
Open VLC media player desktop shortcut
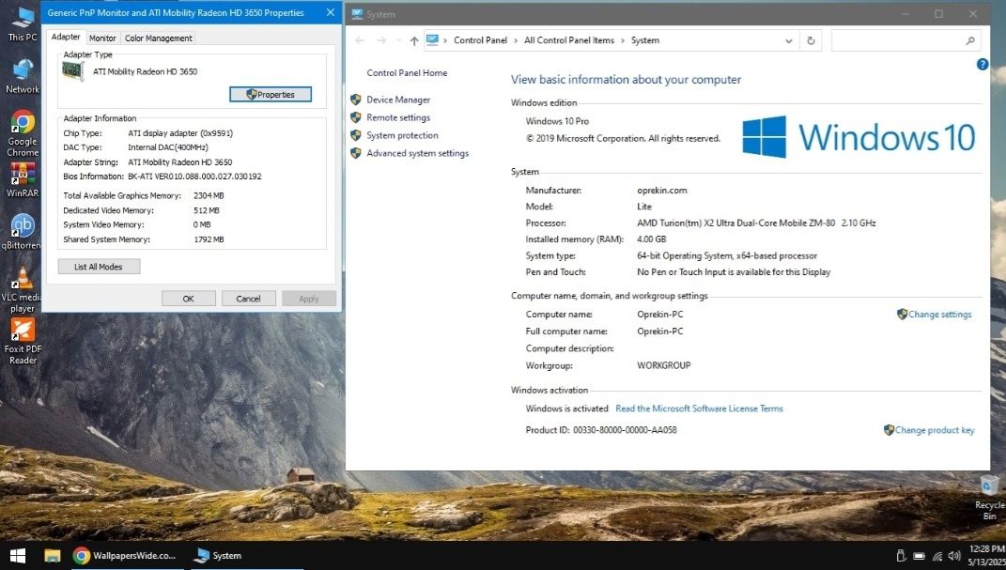click(22, 290)
